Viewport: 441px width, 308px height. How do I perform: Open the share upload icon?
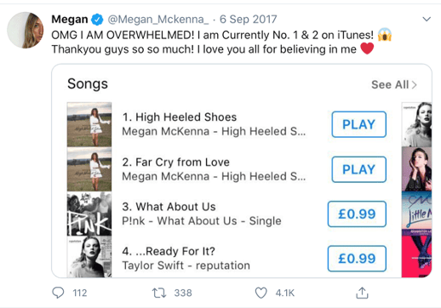362,293
